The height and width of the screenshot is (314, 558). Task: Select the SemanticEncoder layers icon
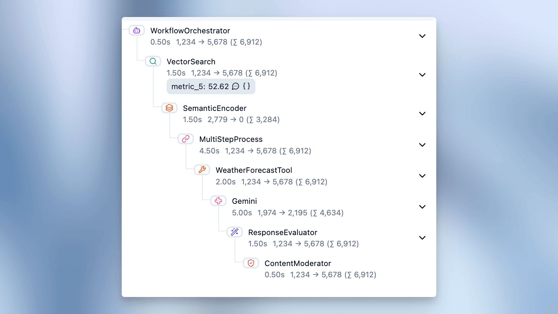(x=169, y=108)
